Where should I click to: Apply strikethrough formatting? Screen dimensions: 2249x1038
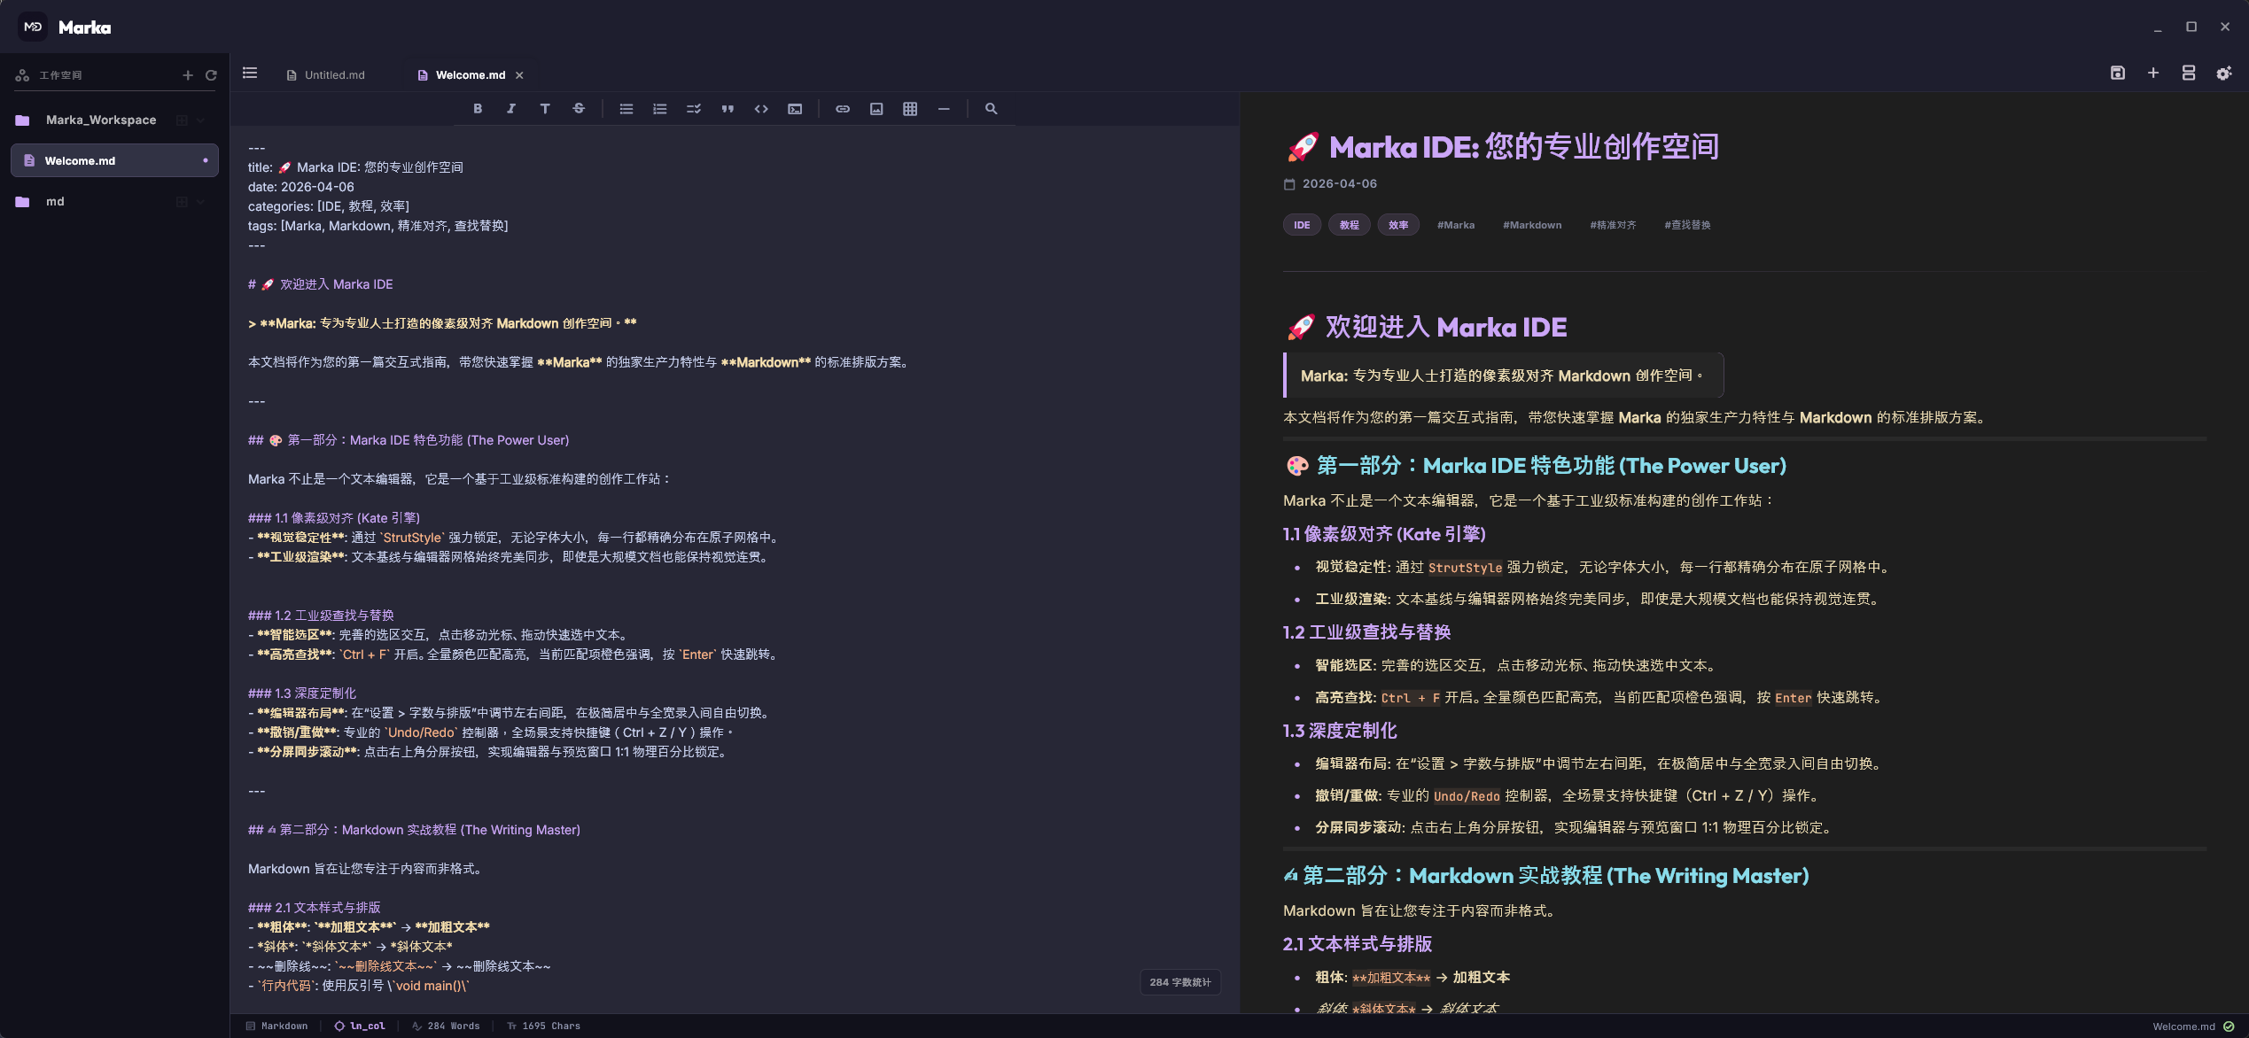(579, 109)
